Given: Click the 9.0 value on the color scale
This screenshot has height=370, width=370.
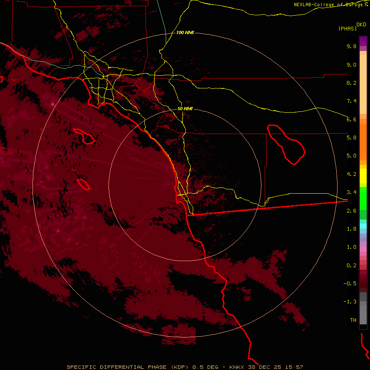Looking at the screenshot, I should click(351, 65).
